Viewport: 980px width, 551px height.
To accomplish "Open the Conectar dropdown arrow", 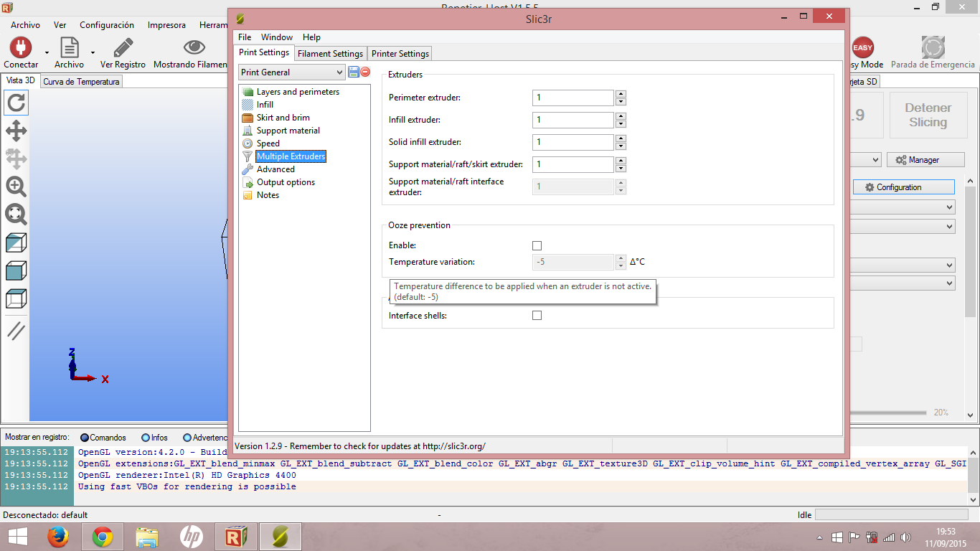I will pos(47,52).
